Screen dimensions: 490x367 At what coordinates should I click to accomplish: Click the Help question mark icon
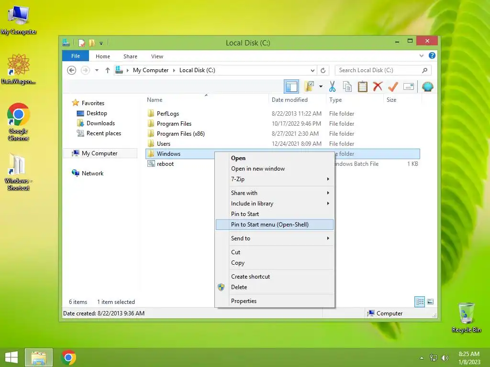(432, 55)
